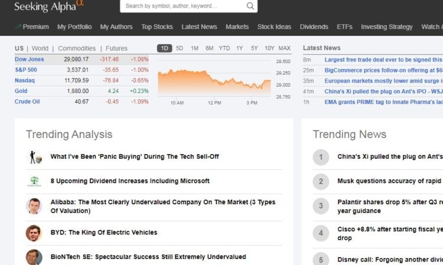The width and height of the screenshot is (443, 265).
Task: Click author photo beside the BYD article
Action: (34, 233)
